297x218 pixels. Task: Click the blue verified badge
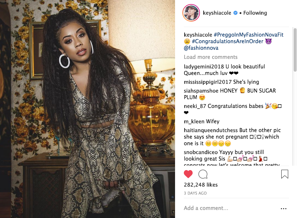[x=235, y=13]
